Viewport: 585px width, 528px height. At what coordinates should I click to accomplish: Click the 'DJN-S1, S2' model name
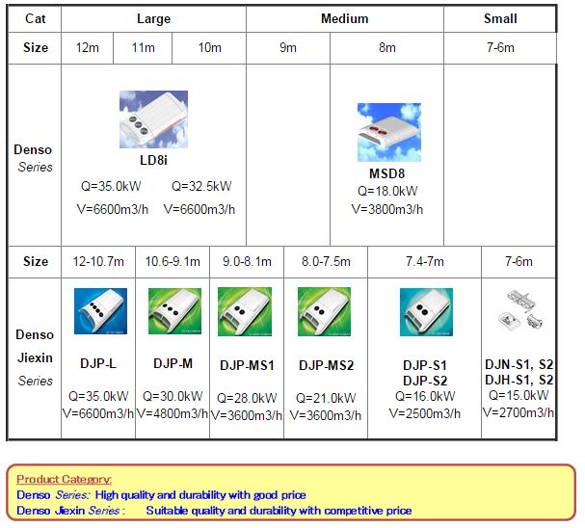[x=519, y=364]
